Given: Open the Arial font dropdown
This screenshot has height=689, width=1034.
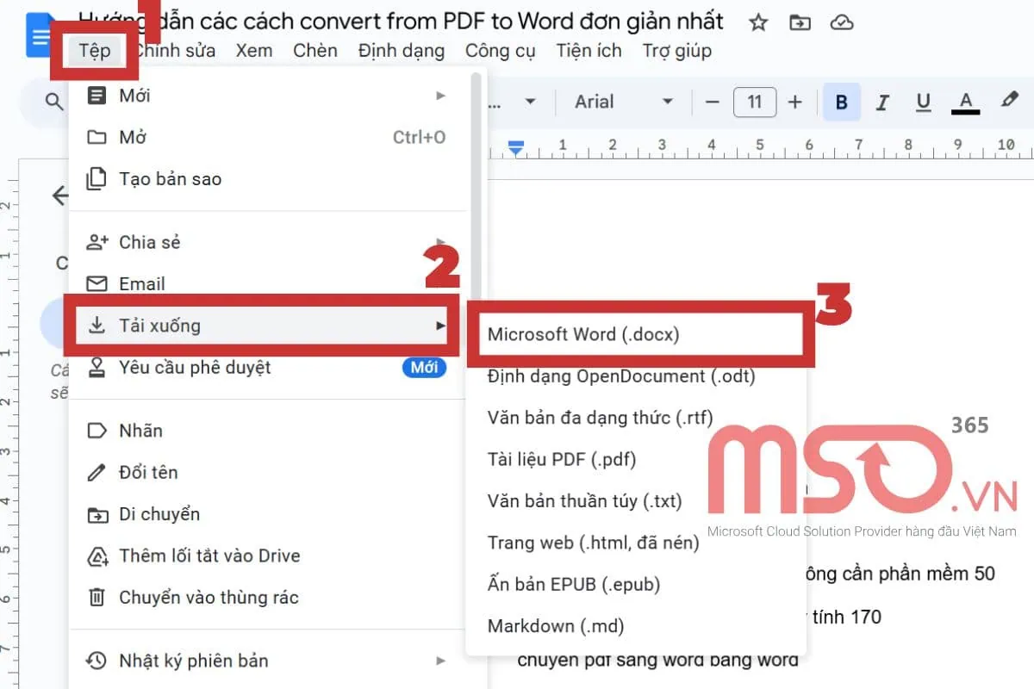Looking at the screenshot, I should point(624,102).
